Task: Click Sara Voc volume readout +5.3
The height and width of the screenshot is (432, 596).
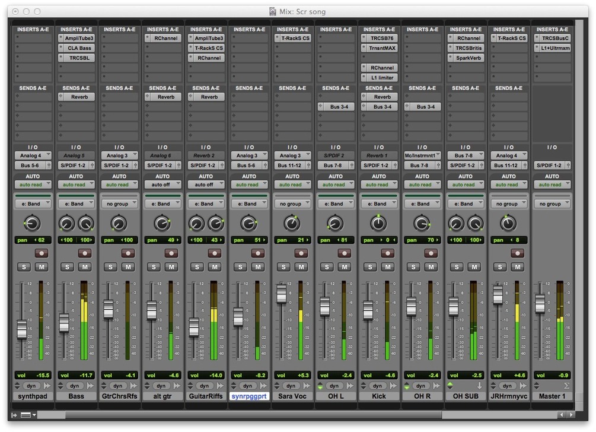Action: pos(292,376)
